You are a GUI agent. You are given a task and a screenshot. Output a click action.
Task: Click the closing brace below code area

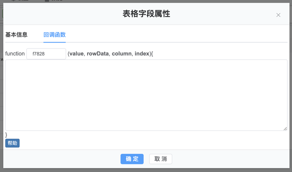[x=6, y=135]
